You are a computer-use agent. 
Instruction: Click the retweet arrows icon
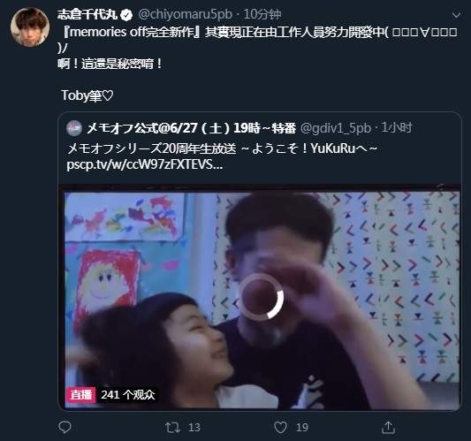[x=172, y=427]
